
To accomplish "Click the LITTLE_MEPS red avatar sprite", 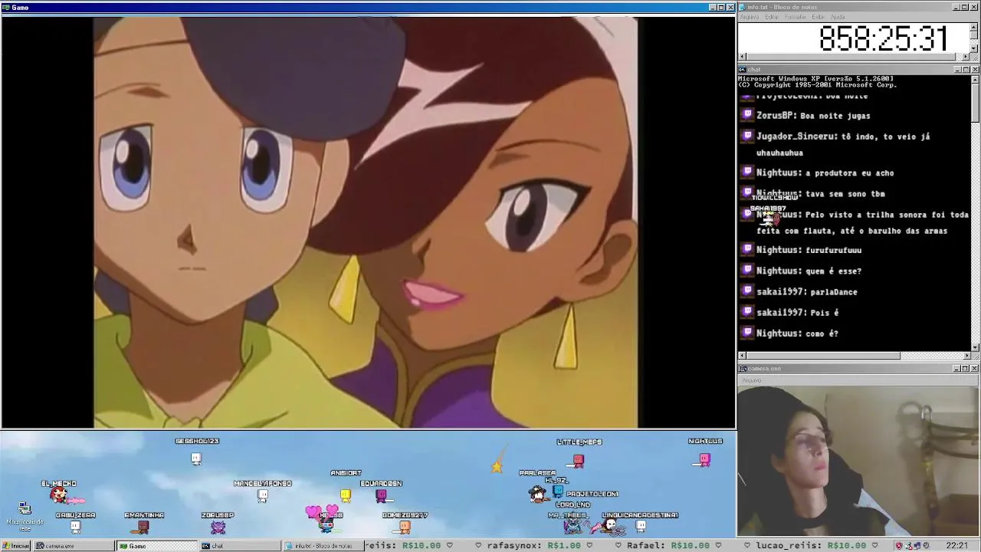I will 579,460.
